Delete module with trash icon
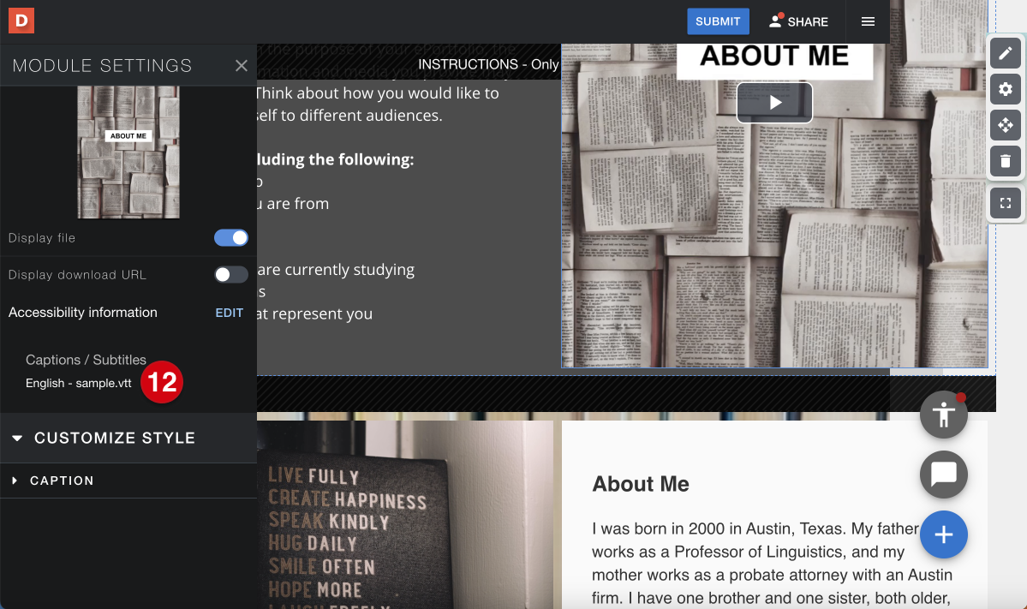 coord(1006,161)
